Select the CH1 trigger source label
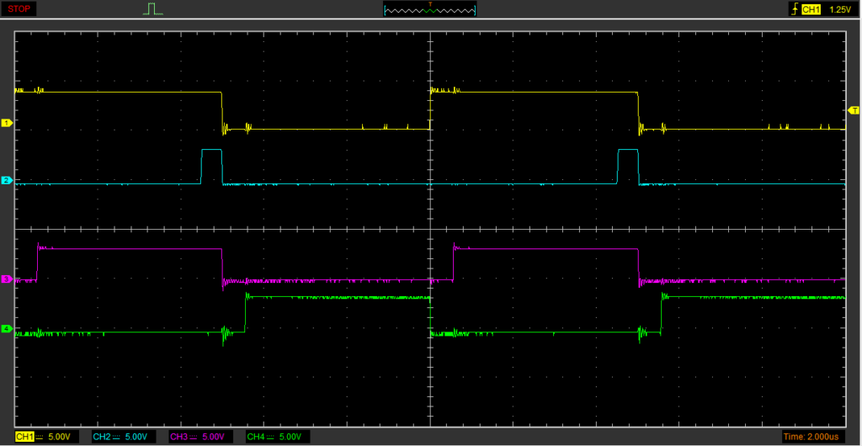 click(811, 9)
